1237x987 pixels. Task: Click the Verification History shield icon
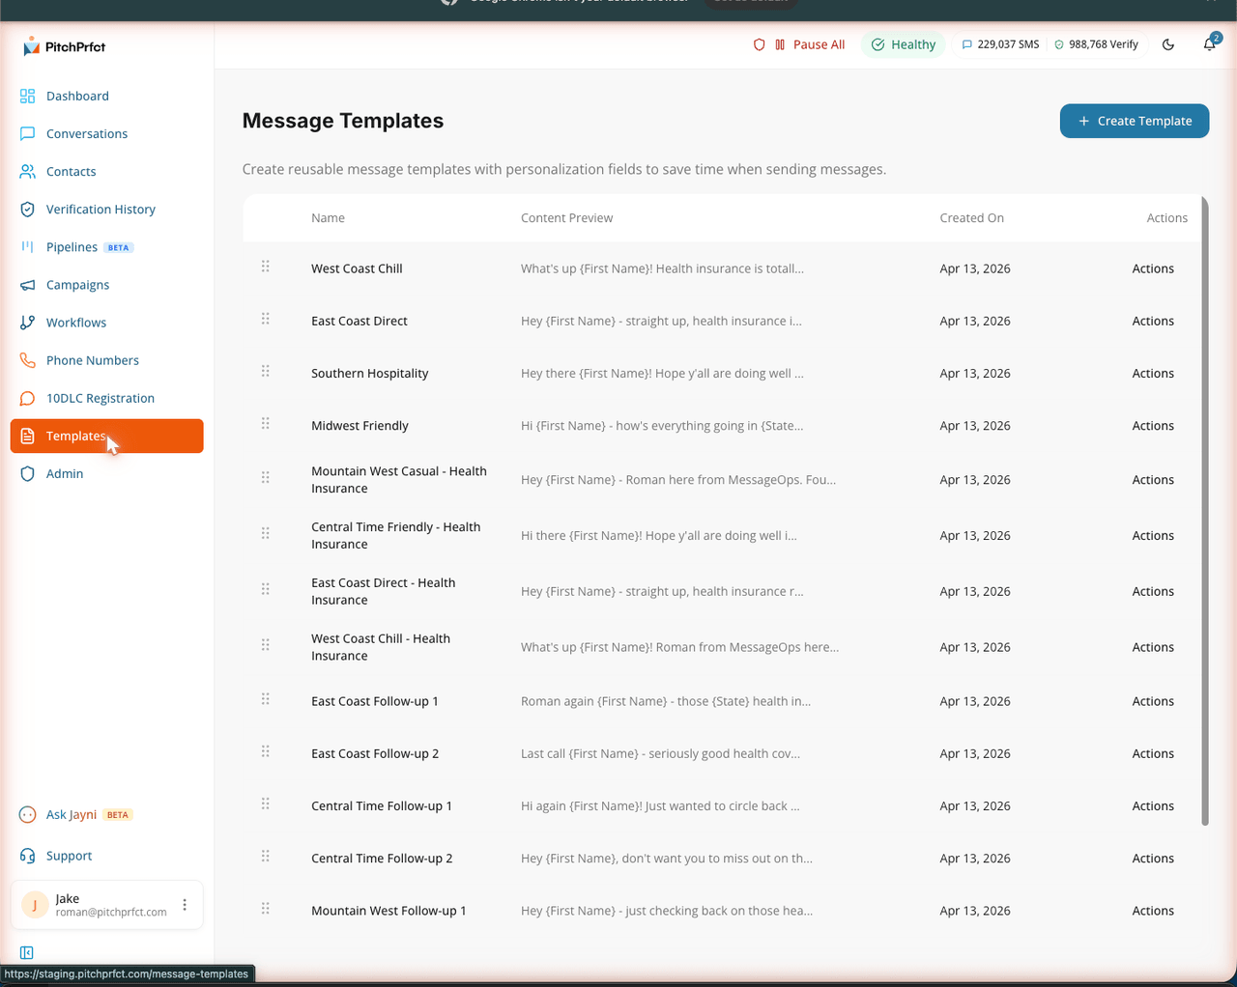(27, 209)
